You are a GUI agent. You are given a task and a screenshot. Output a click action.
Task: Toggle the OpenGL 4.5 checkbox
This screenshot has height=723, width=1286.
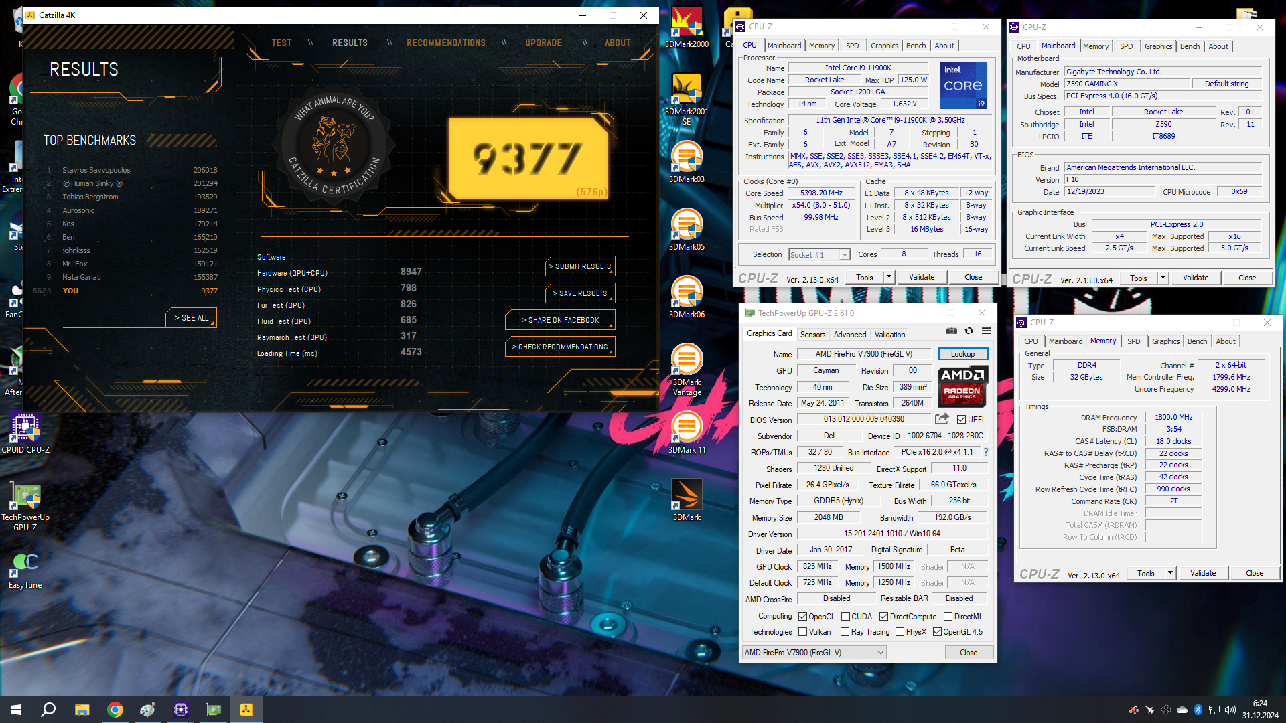click(x=937, y=632)
